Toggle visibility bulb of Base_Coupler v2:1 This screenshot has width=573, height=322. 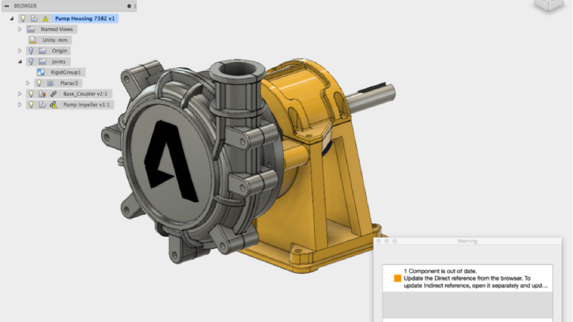pyautogui.click(x=31, y=94)
